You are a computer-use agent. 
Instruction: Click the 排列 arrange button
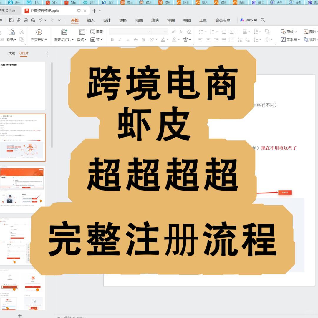(x=310, y=39)
